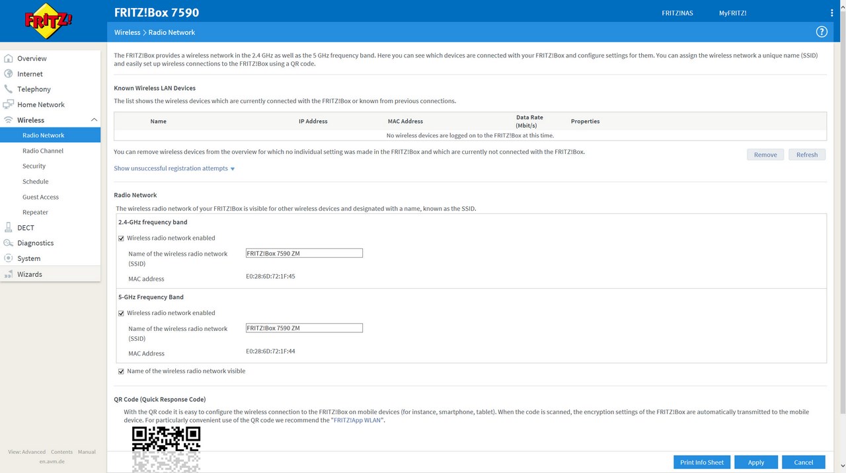Click the FRITZ! logo
This screenshot has width=846, height=473.
click(49, 21)
